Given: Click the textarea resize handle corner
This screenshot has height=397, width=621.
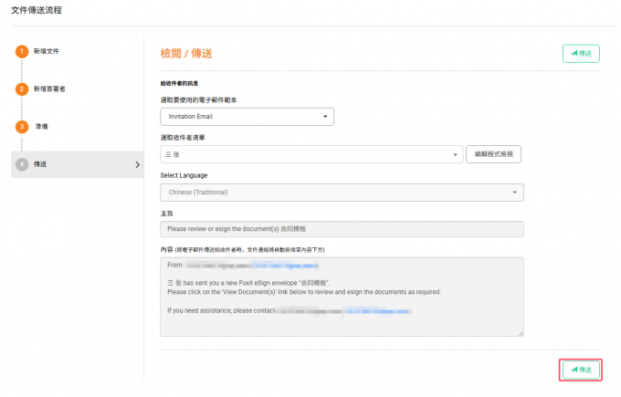Looking at the screenshot, I should [x=521, y=333].
